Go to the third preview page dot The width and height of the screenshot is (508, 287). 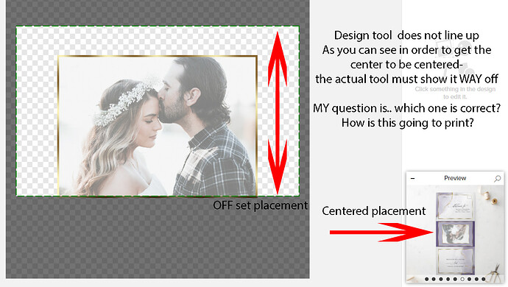pos(441,279)
